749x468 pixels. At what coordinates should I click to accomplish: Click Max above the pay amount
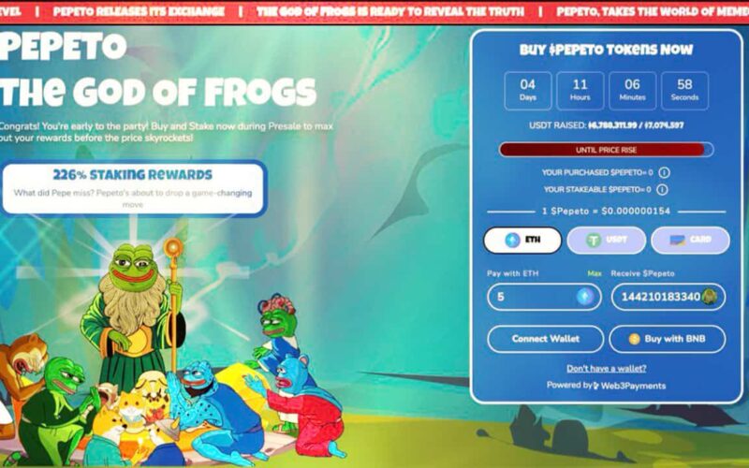(595, 273)
